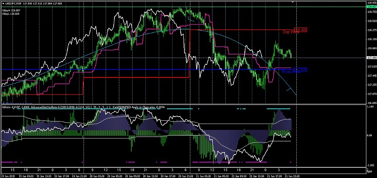Image resolution: width=377 pixels, height=178 pixels.
Task: Click the 19 Jan 09:30 time label
Action: (25, 176)
